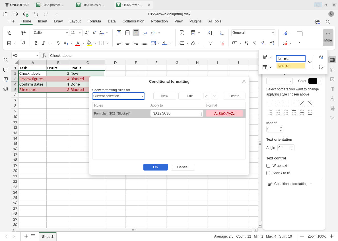Toggle Underline formatting
Viewport: 338px width, 241px height.
click(51, 43)
